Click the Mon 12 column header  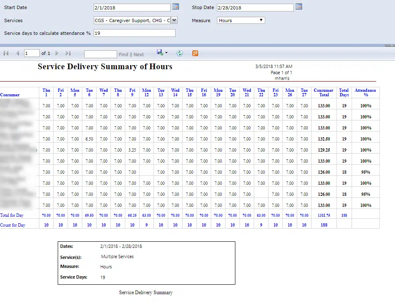pos(147,93)
